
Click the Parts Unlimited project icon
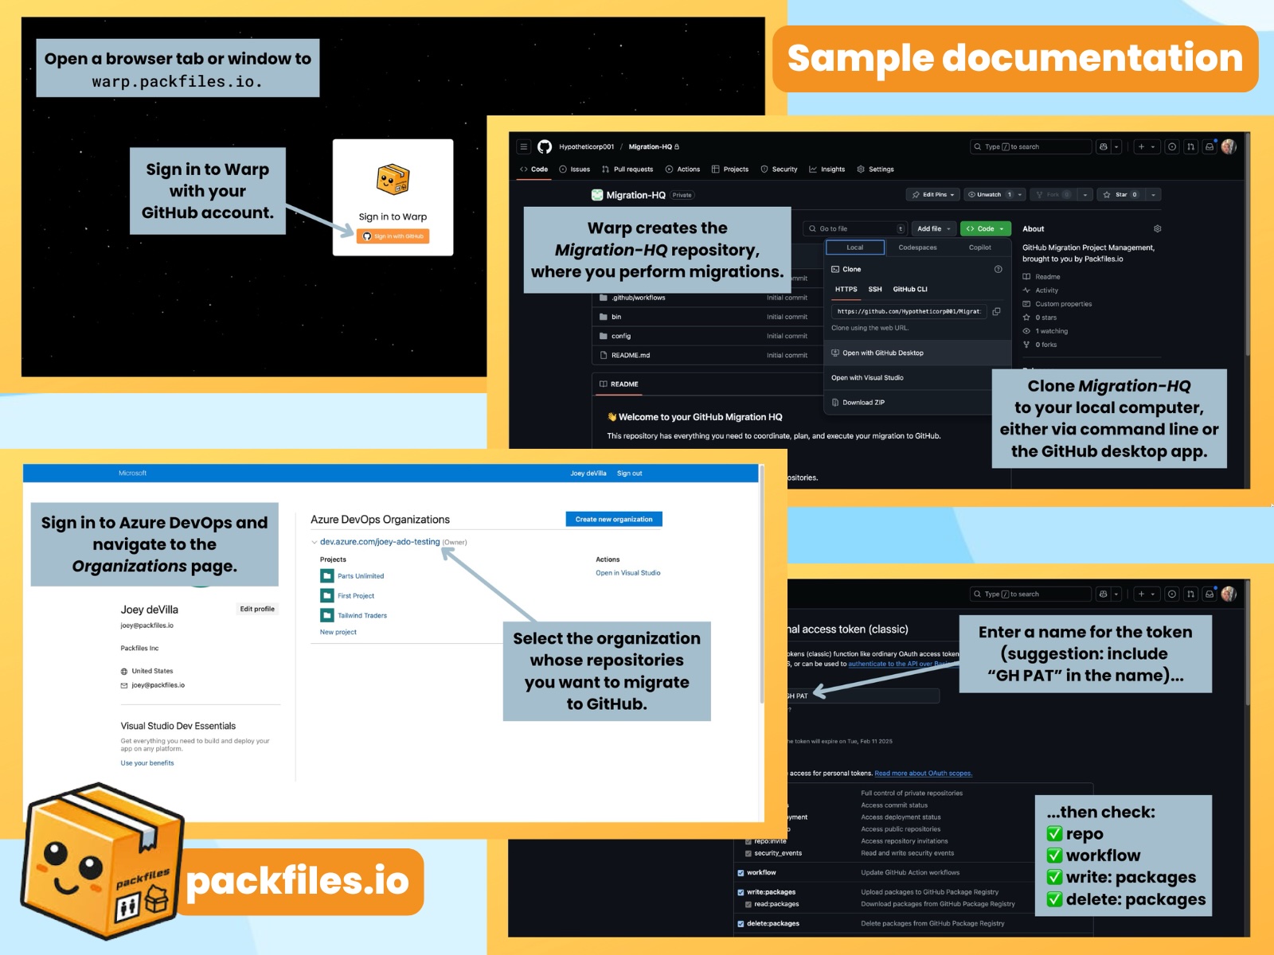[326, 575]
